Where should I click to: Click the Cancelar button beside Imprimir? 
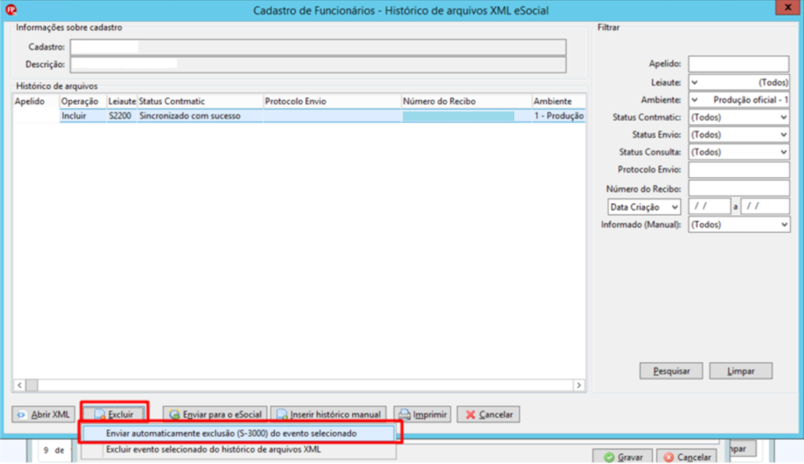489,414
